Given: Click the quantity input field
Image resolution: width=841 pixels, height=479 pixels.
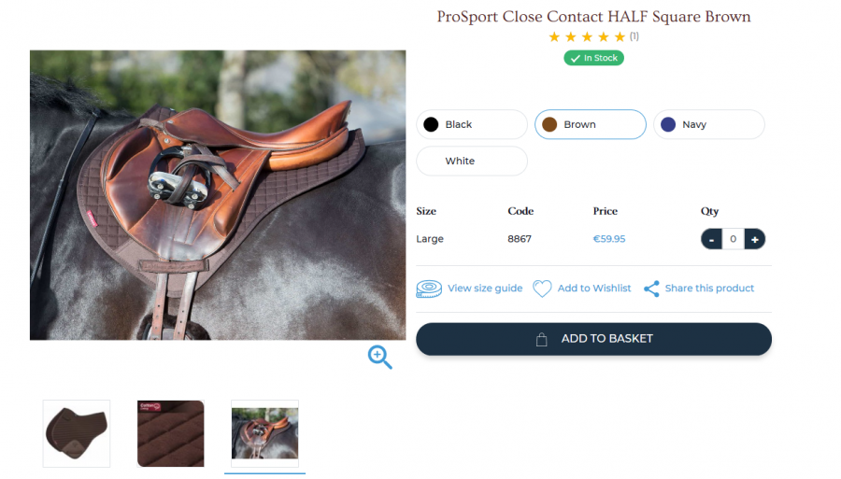Looking at the screenshot, I should click(733, 239).
